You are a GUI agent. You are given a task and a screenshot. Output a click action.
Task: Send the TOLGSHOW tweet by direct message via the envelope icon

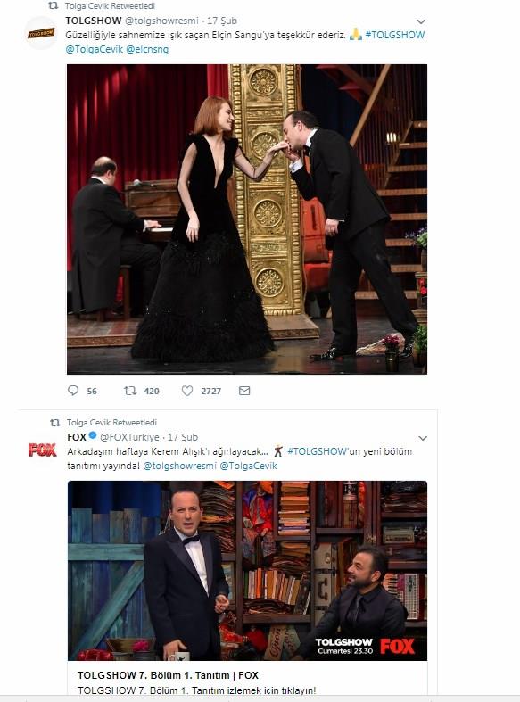point(244,391)
